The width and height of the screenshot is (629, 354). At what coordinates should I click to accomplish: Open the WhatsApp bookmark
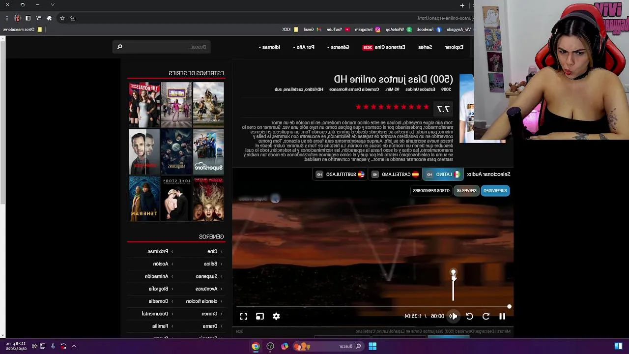398,29
